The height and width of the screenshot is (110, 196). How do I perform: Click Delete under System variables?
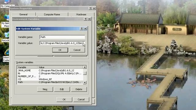coord(79,89)
